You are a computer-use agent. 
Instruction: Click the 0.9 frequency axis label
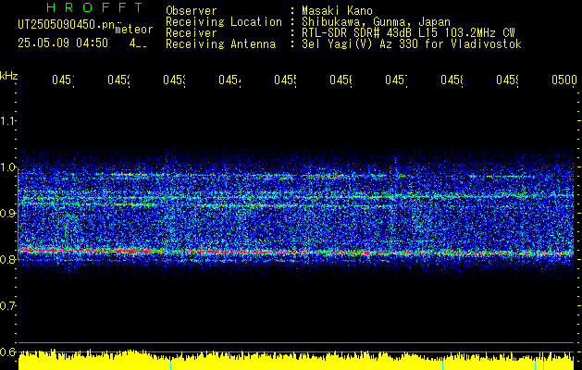(x=7, y=213)
